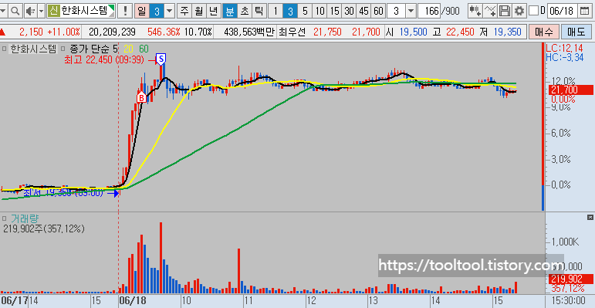Expand the dropdown next to the speaker icon
Screen dimensions: 595x308
[42, 12]
